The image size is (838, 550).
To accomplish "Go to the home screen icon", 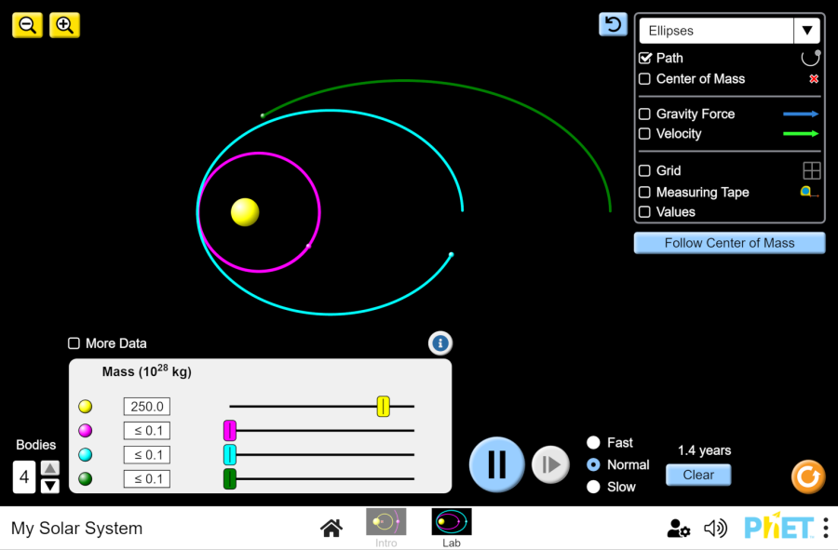I will pyautogui.click(x=331, y=528).
